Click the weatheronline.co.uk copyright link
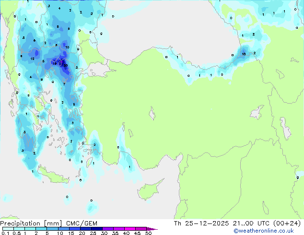 [264, 231]
